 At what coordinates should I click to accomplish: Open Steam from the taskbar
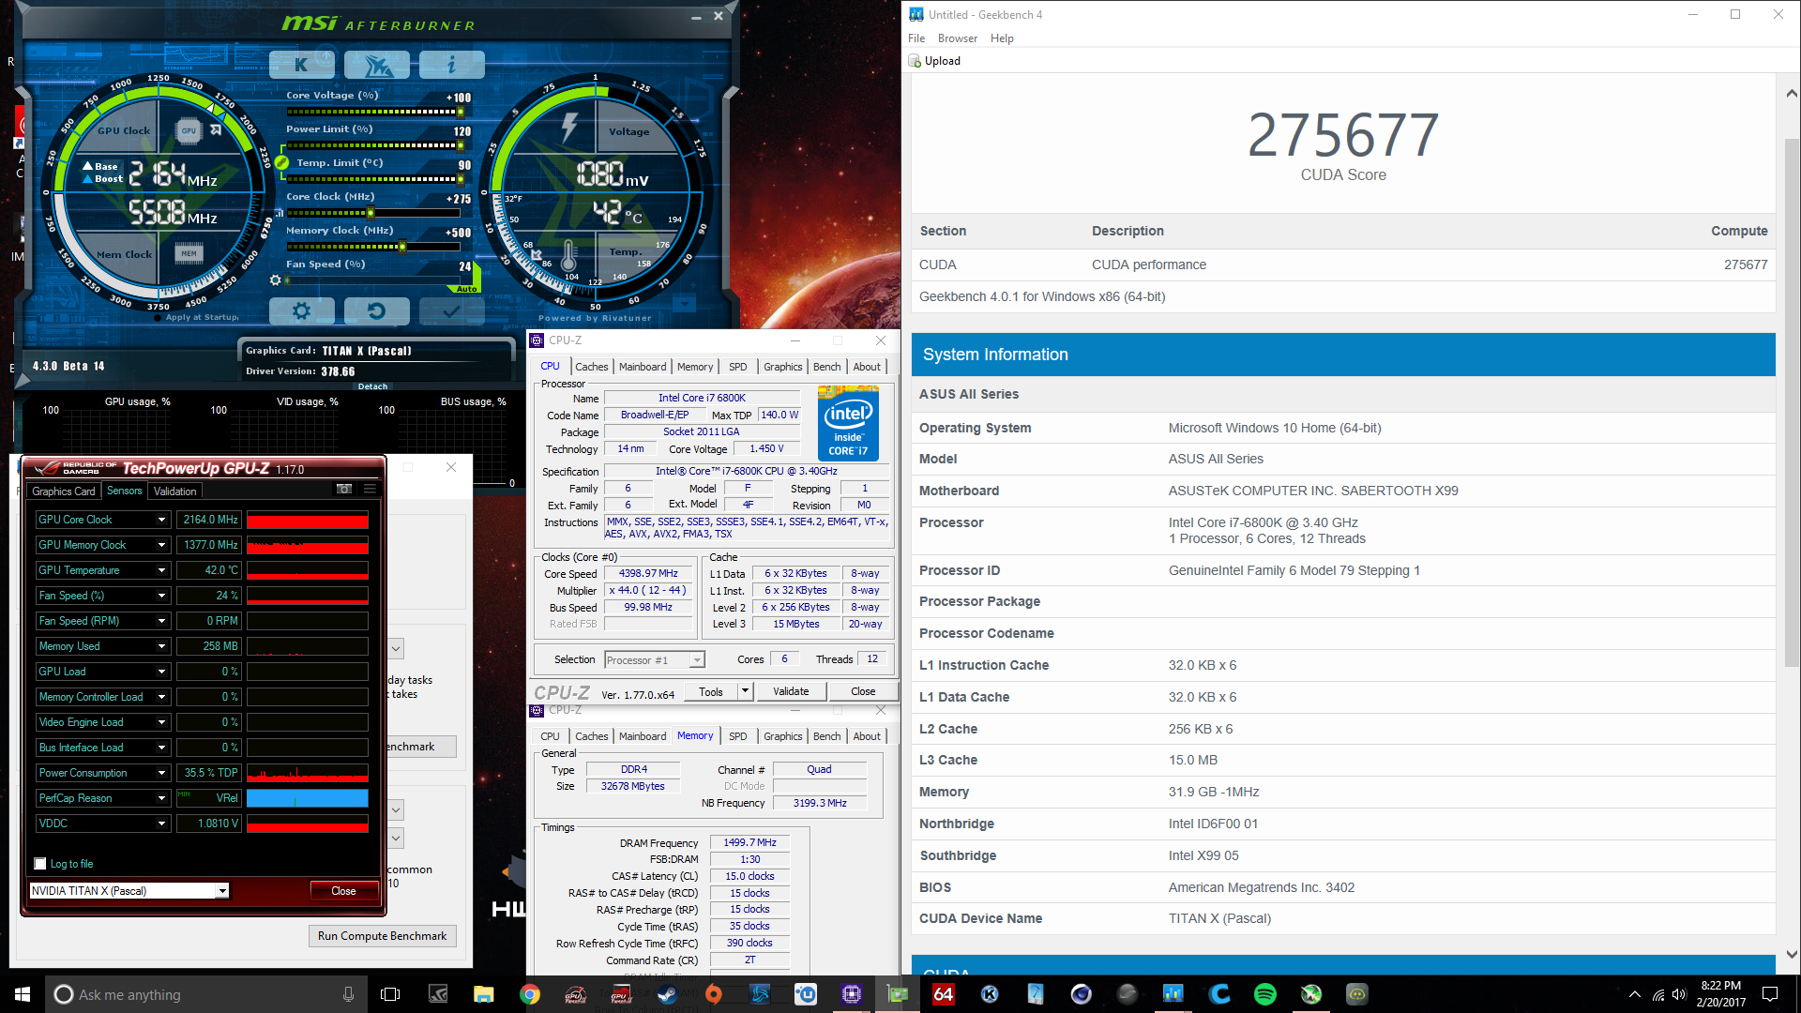pos(668,994)
